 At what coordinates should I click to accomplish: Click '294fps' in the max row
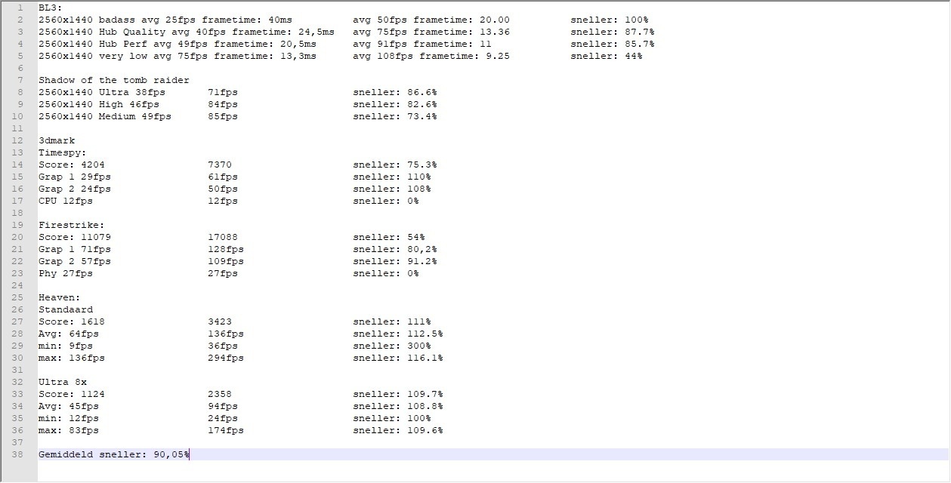[x=226, y=358]
